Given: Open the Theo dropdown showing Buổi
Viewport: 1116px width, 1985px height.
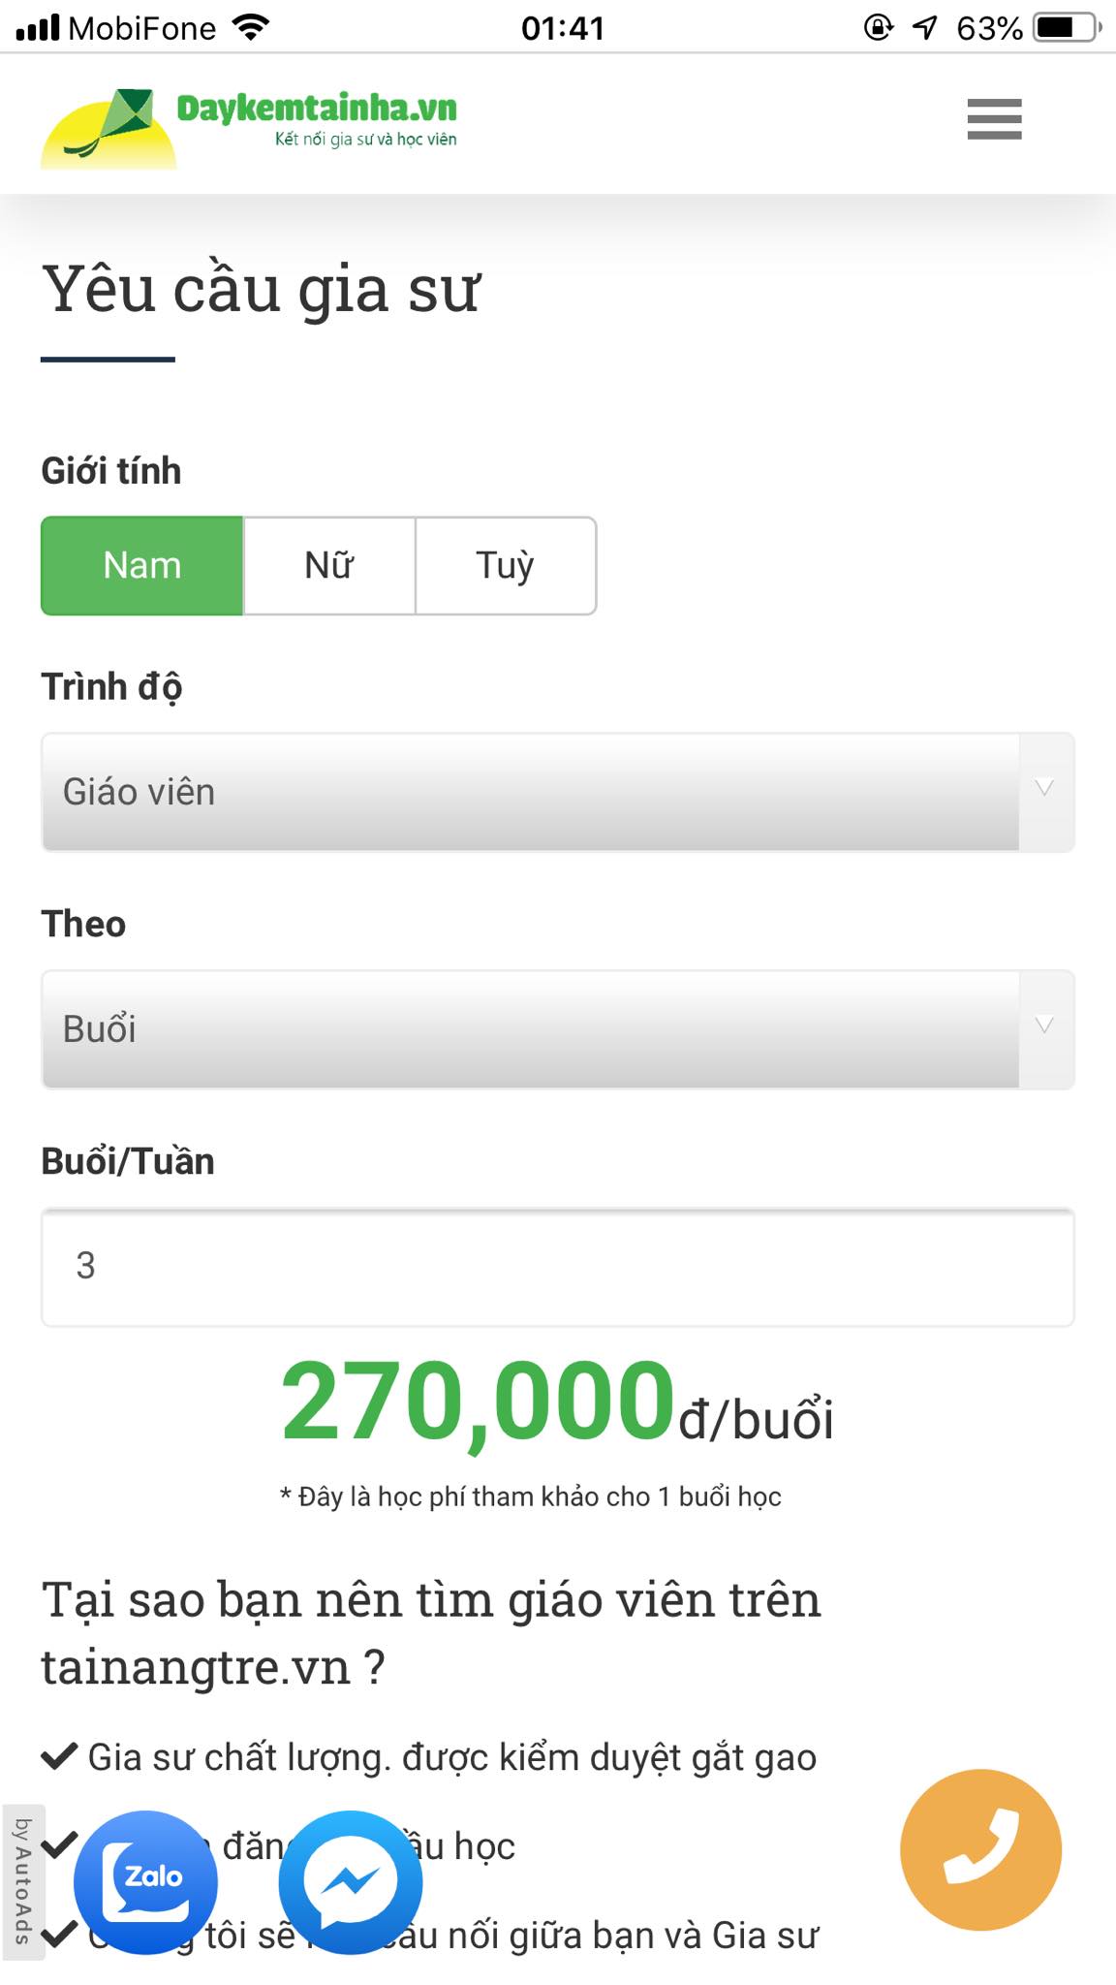Looking at the screenshot, I should 531,1028.
